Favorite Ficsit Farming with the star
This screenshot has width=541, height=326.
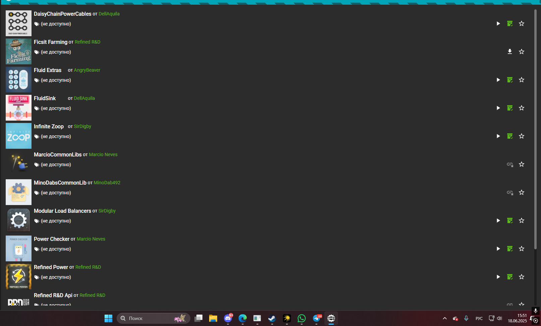point(522,52)
